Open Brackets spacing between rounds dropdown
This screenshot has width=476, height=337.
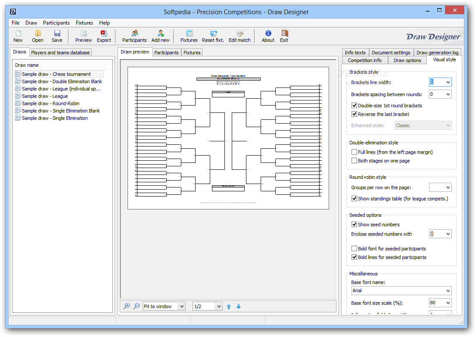(448, 94)
